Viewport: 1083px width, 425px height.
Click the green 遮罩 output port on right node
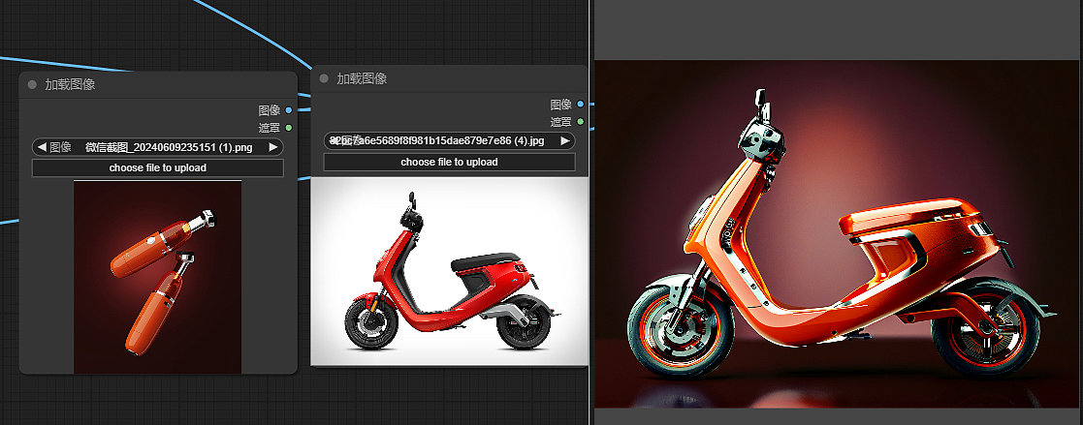click(x=581, y=122)
